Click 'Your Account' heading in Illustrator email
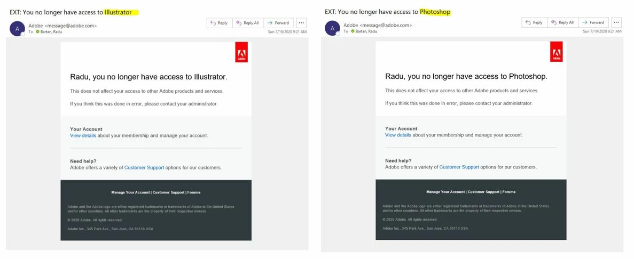This screenshot has width=634, height=259. point(86,129)
